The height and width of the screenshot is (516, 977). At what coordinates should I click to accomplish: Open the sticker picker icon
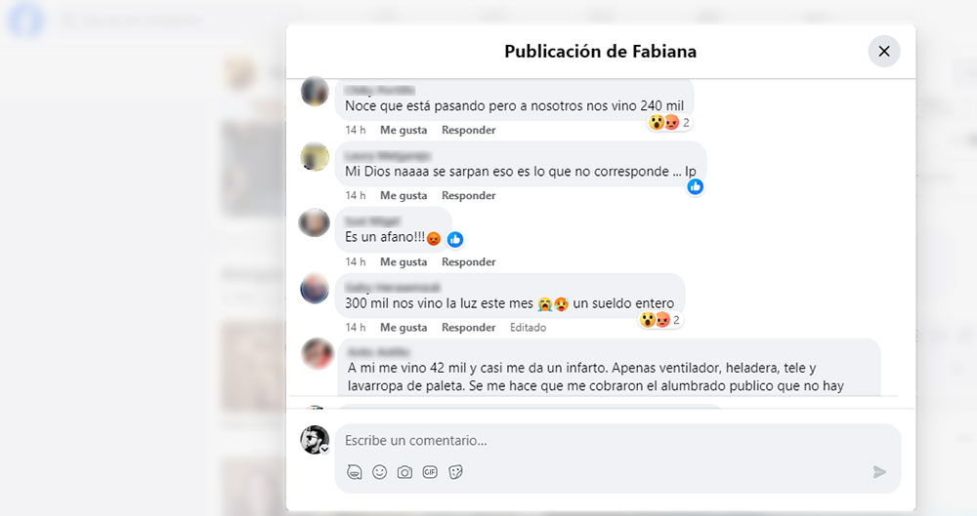455,472
